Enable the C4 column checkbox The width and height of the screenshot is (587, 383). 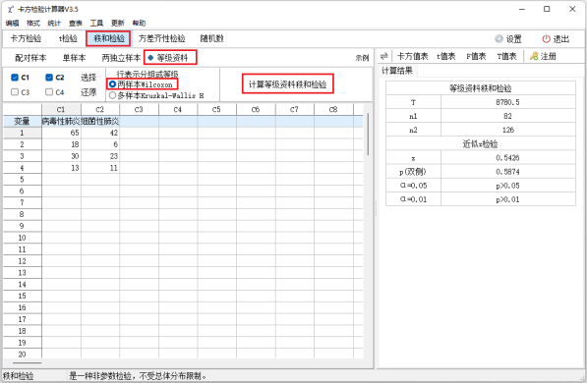coord(49,92)
